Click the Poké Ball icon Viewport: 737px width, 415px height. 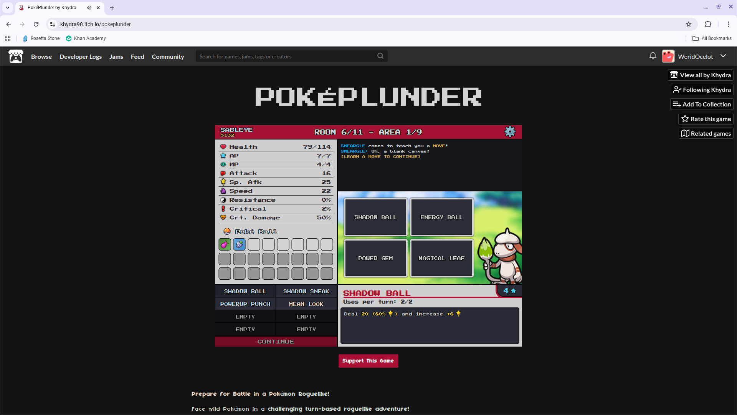(227, 231)
